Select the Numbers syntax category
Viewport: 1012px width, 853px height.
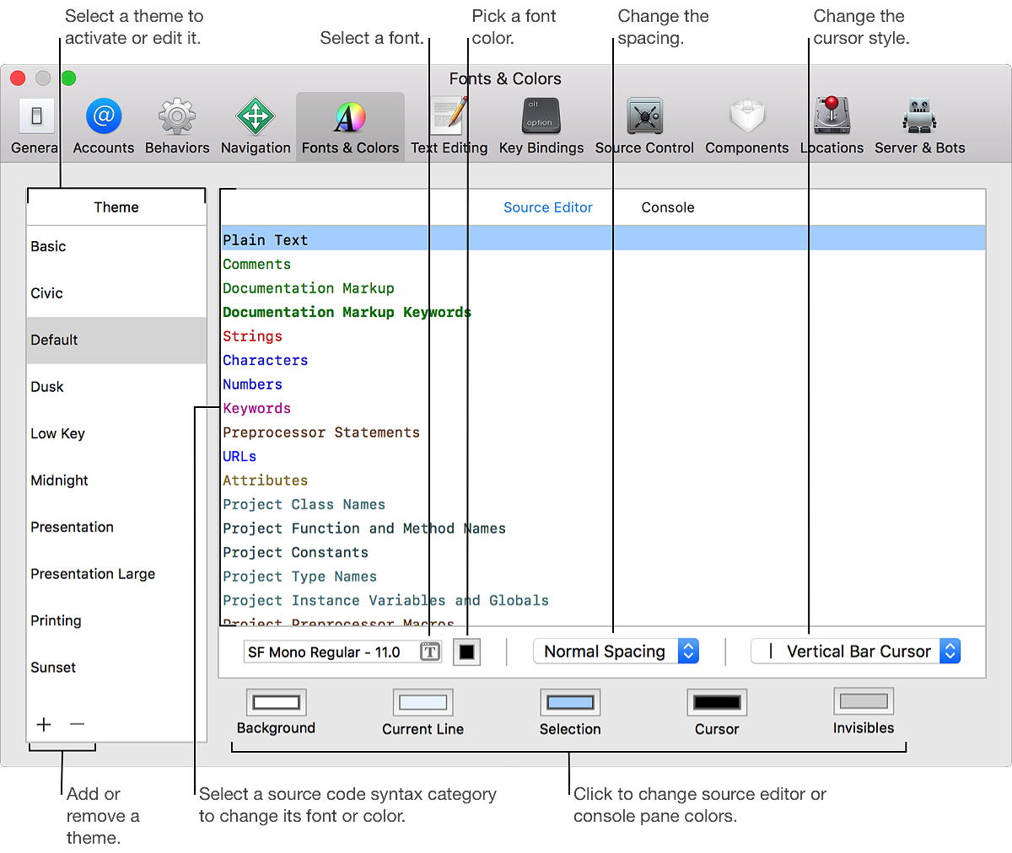(603, 384)
